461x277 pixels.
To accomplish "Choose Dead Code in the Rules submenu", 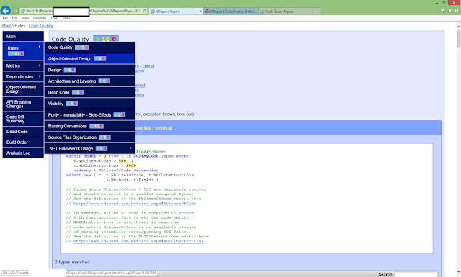I will (x=89, y=93).
